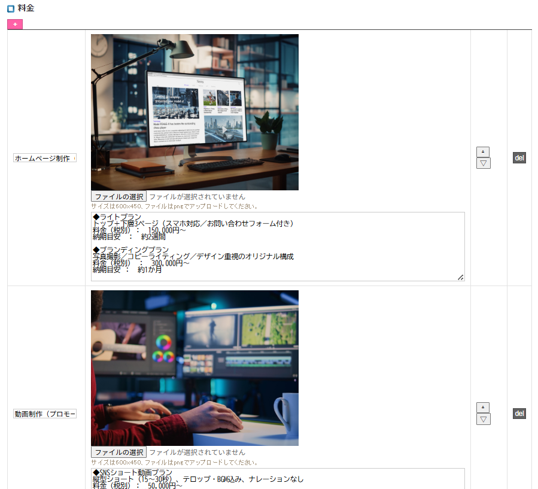538x489 pixels.
Task: Move the 動画制作 row down
Action: [x=483, y=419]
